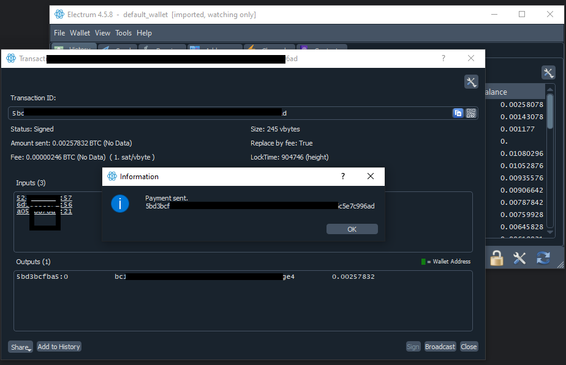The height and width of the screenshot is (365, 566).
Task: Show the Transaction ID QR code
Action: [470, 113]
